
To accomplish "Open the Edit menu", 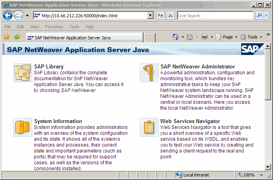I will [20, 27].
